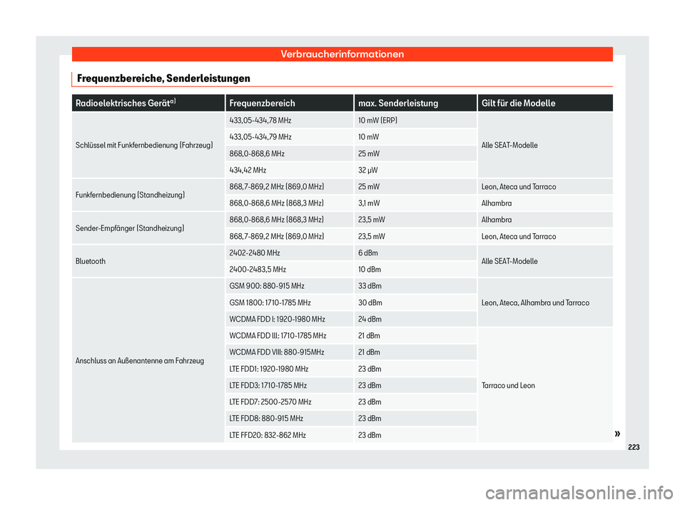Viewport: 685px width, 505px height.
Task: Select the Radioelektrisches Gerät column header
Action: click(x=148, y=103)
